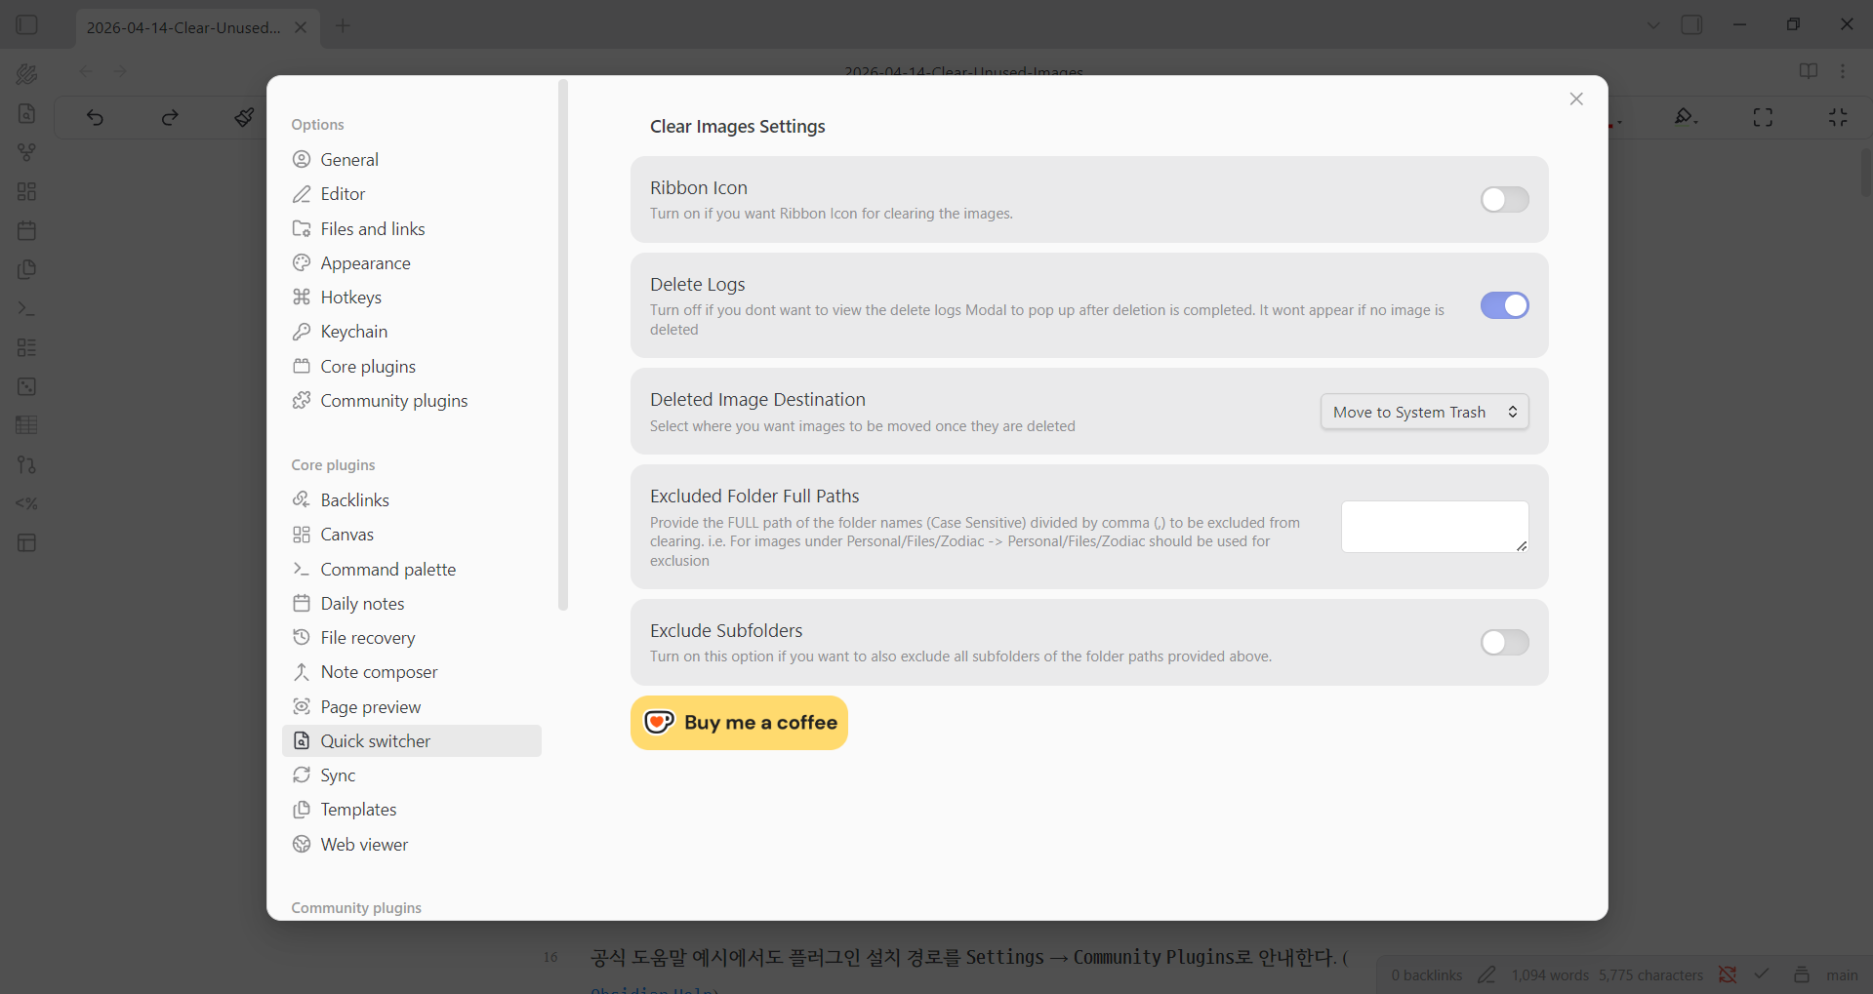1873x994 pixels.
Task: Select Backlinks plugin settings
Action: click(x=412, y=500)
